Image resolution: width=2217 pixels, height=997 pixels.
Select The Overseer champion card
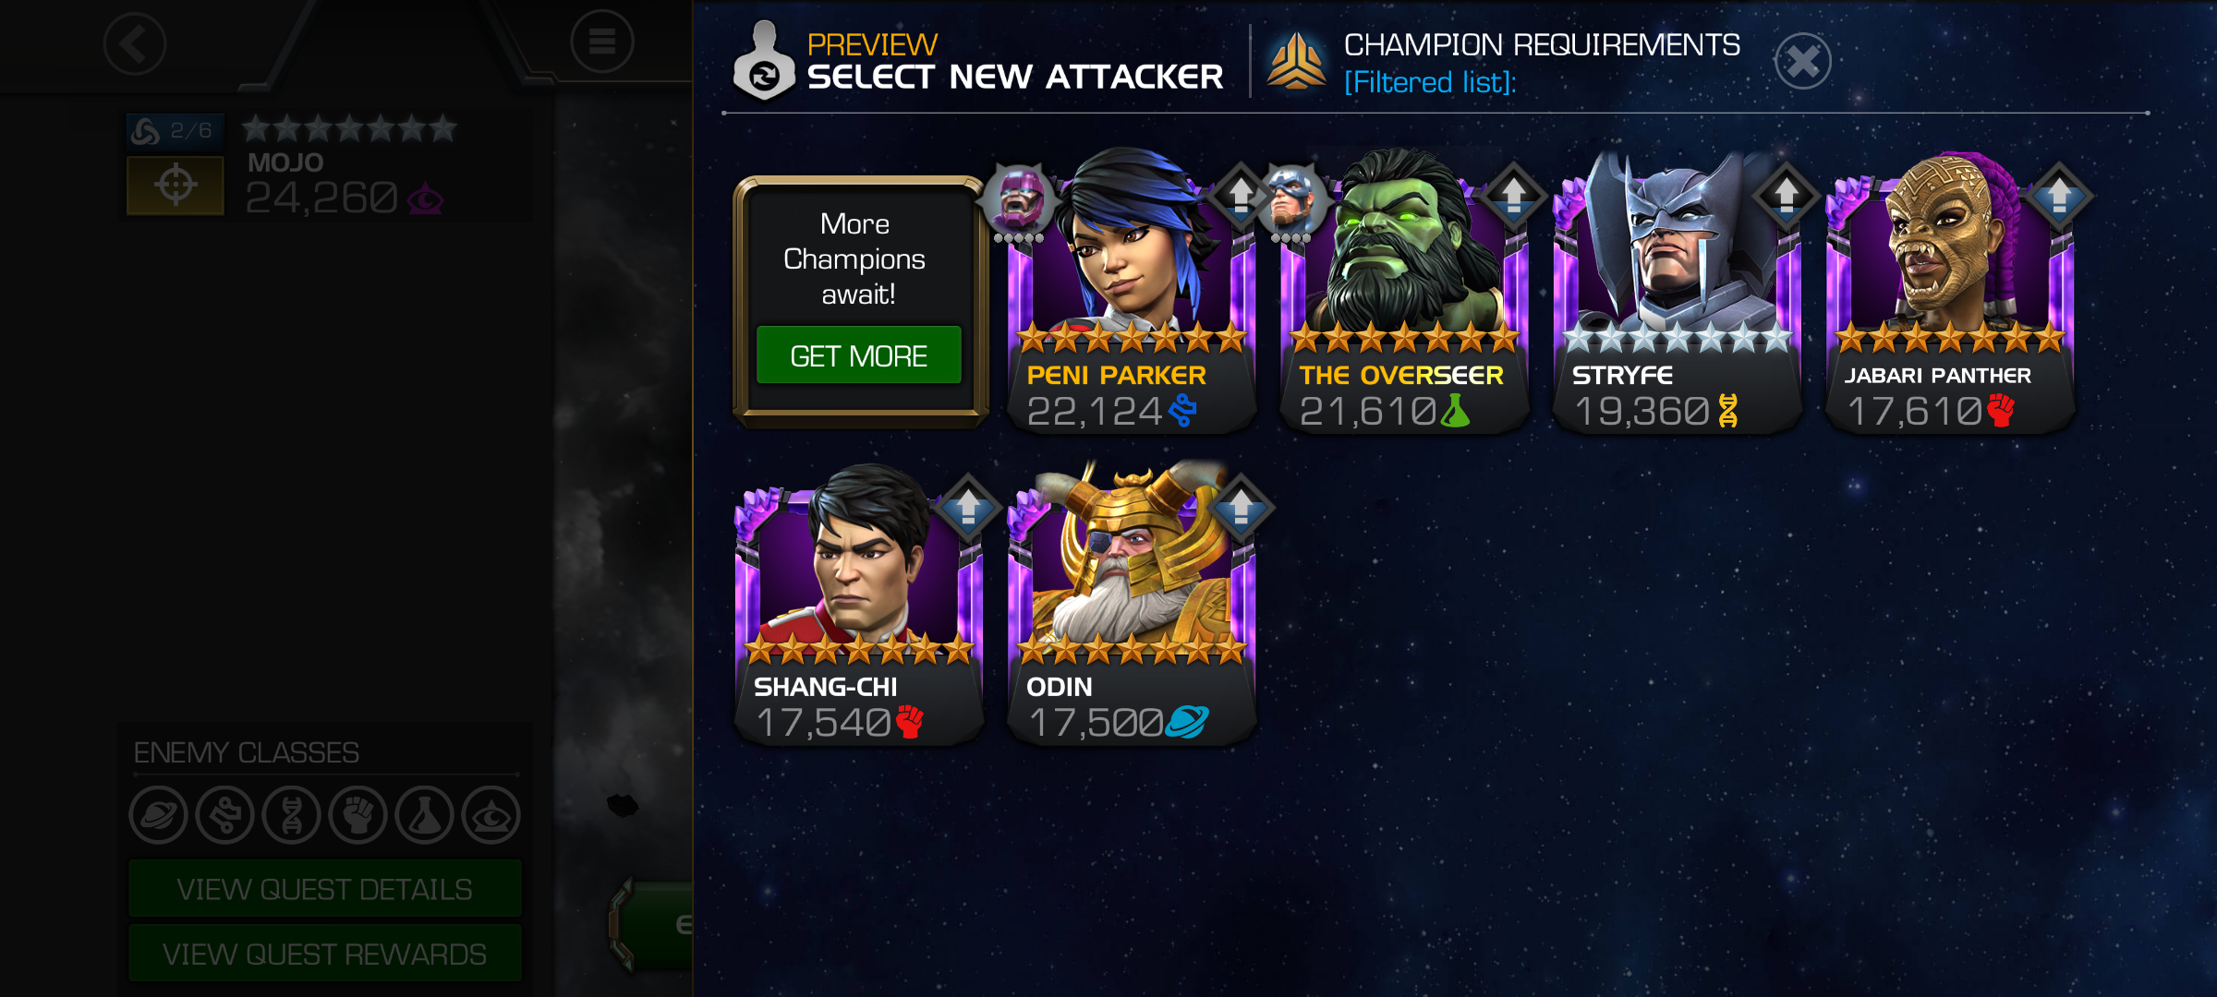click(x=1403, y=294)
